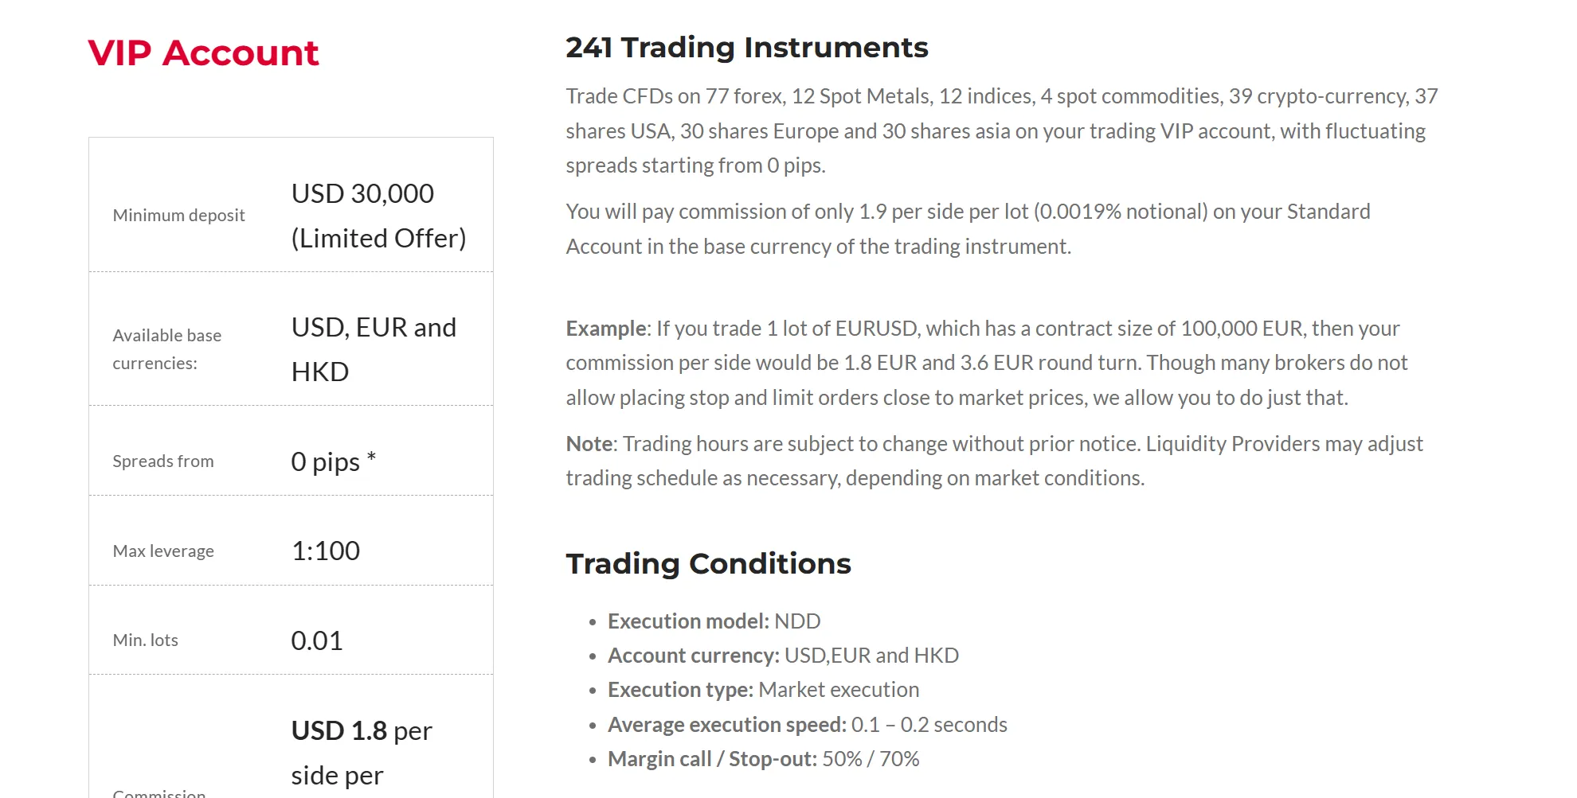Click the Execution model: NDD bullet
The image size is (1577, 798).
pos(714,621)
